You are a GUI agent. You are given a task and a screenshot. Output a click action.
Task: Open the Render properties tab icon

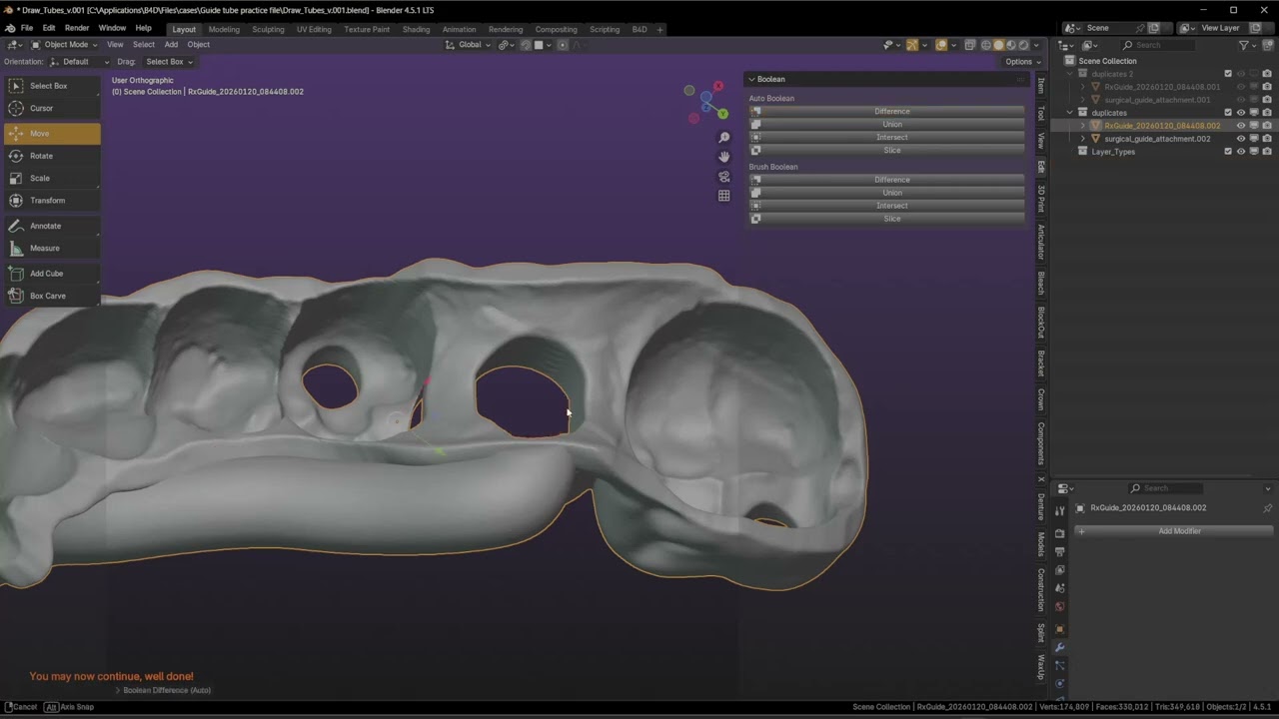1060,533
